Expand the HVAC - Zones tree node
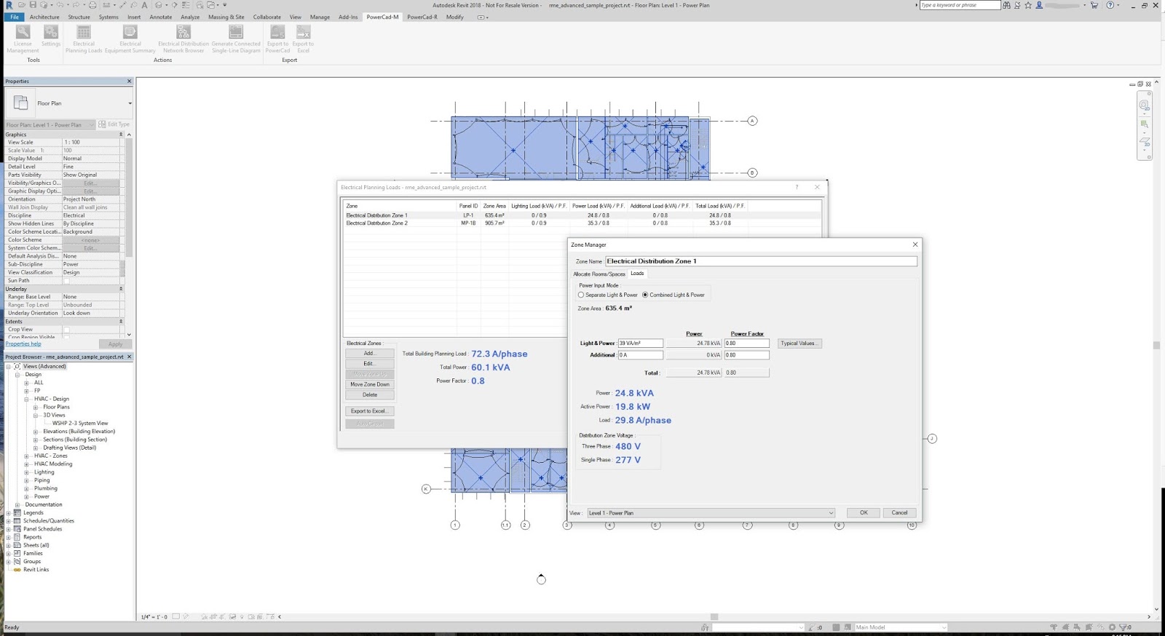Viewport: 1165px width, 636px height. [27, 456]
